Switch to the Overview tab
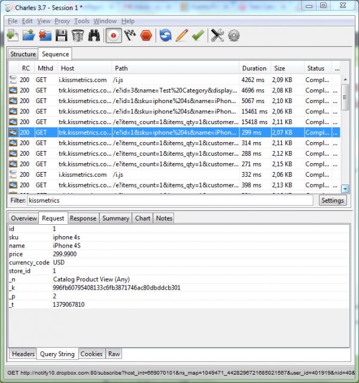Screen dimensions: 359x383 [24, 218]
